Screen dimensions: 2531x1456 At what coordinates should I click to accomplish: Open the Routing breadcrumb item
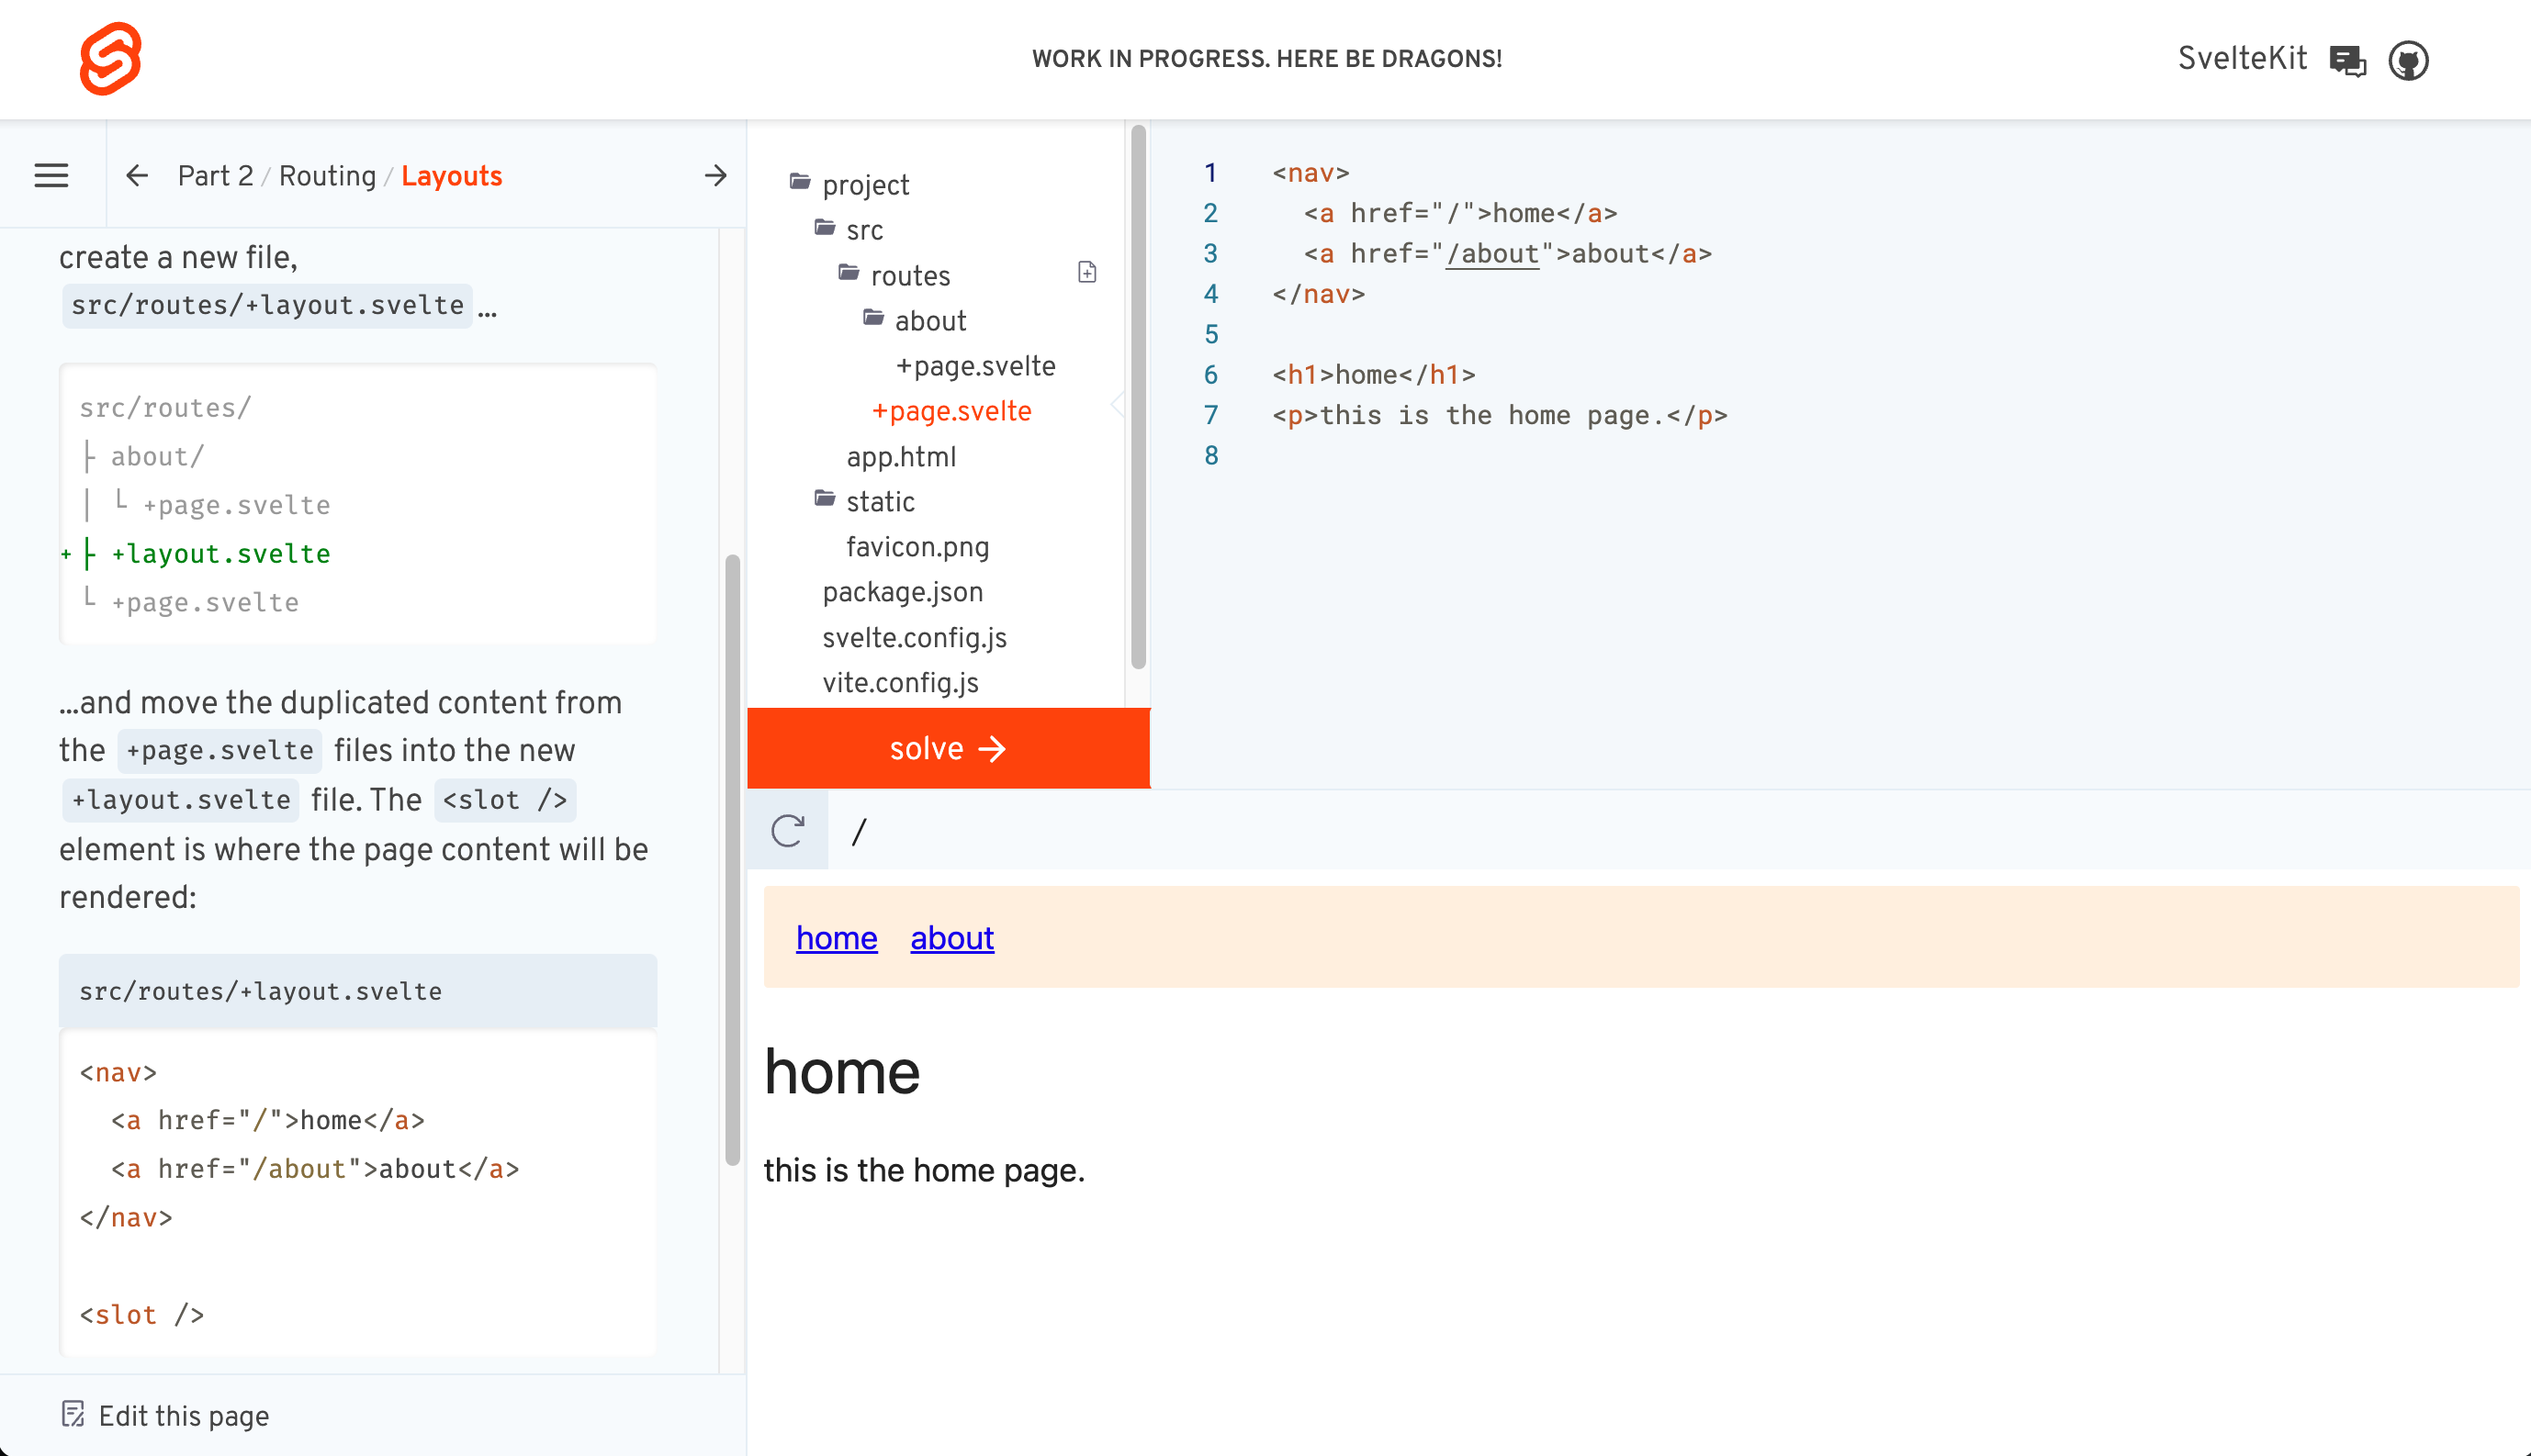pos(327,175)
